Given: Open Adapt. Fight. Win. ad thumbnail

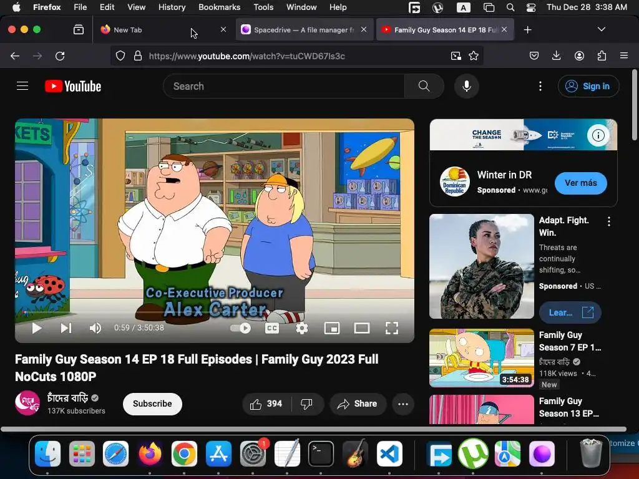Looking at the screenshot, I should pyautogui.click(x=481, y=266).
